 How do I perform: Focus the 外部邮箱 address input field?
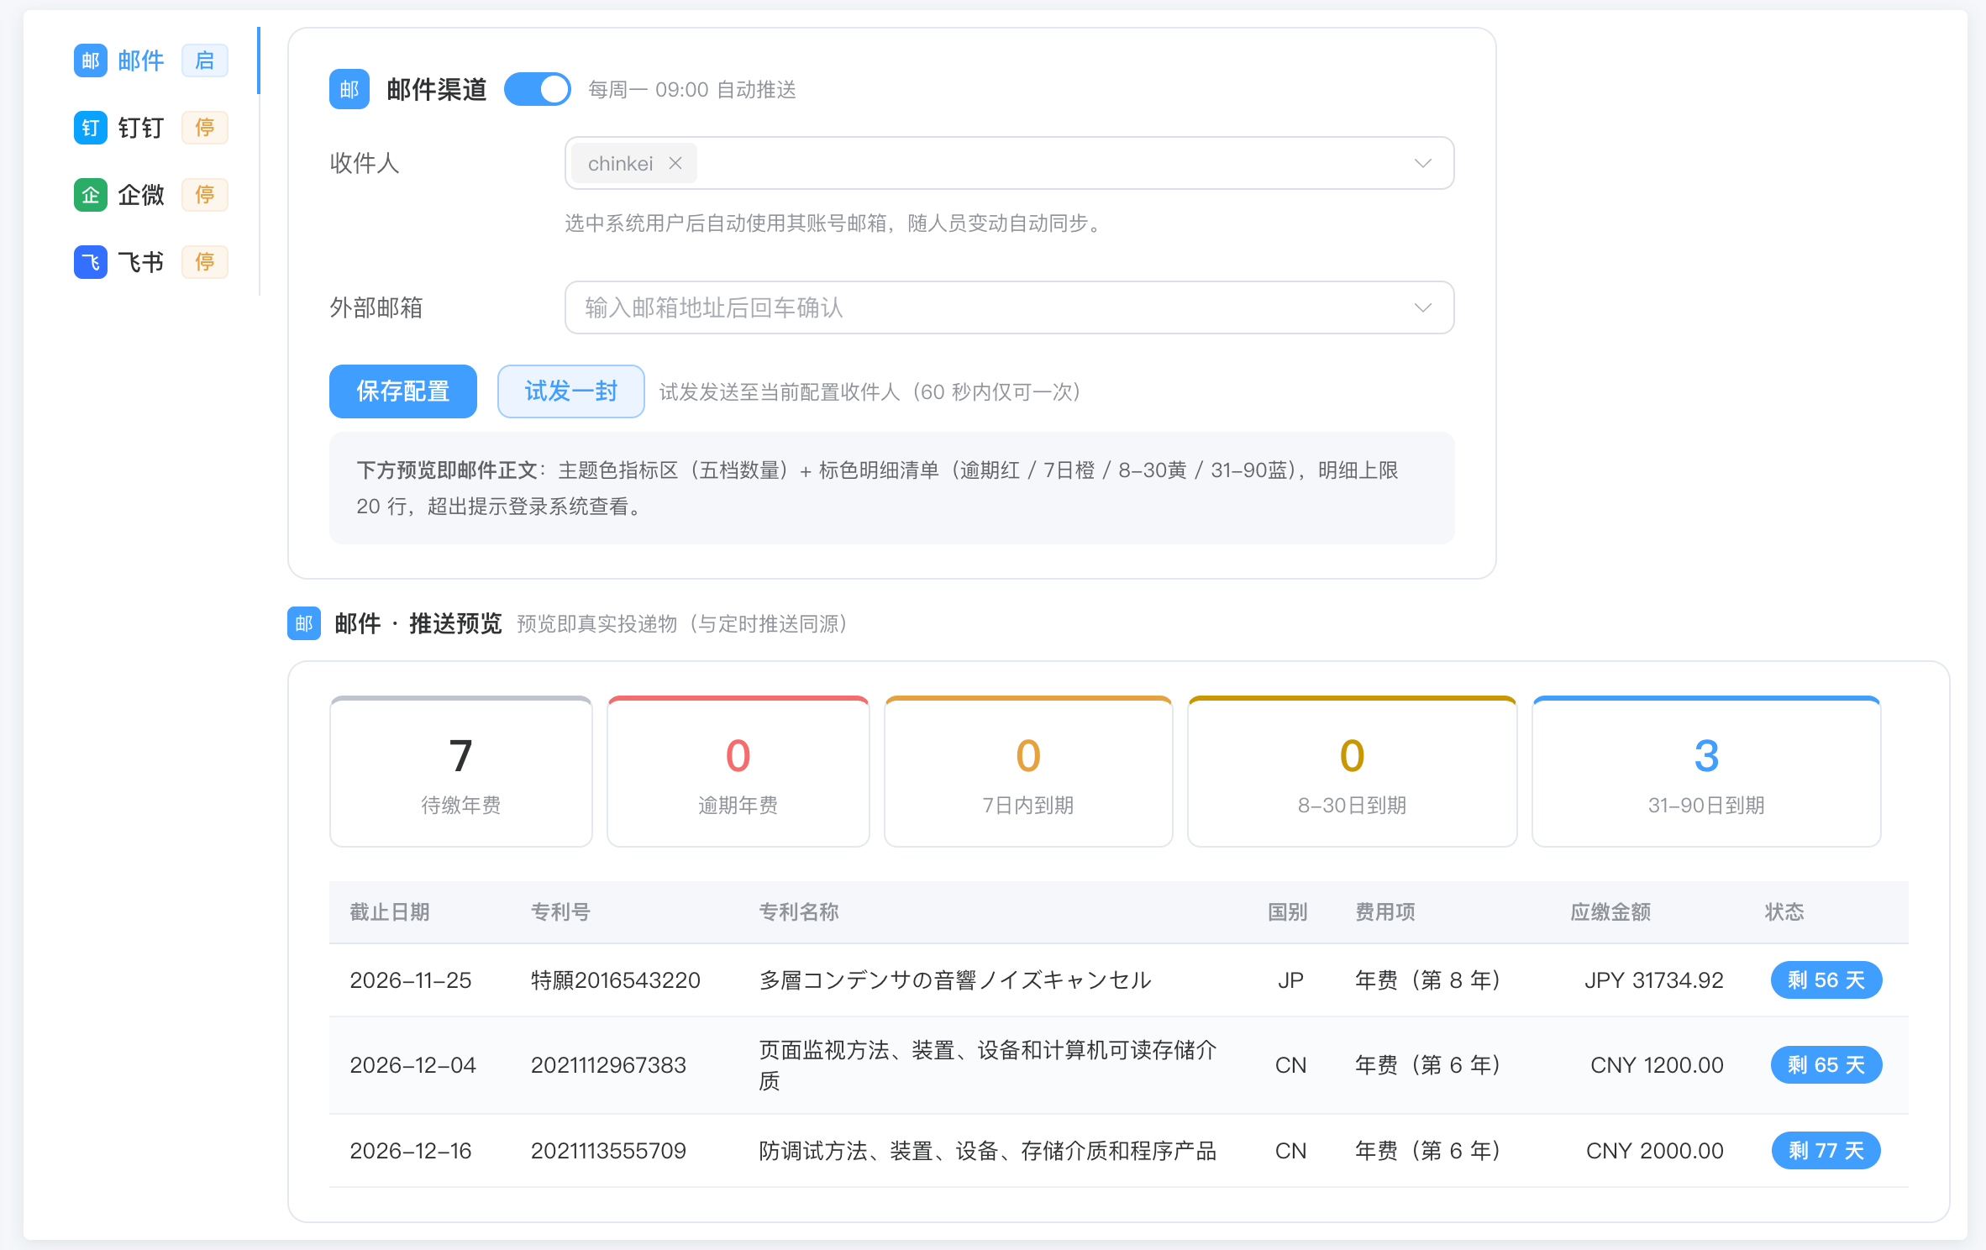point(1010,307)
